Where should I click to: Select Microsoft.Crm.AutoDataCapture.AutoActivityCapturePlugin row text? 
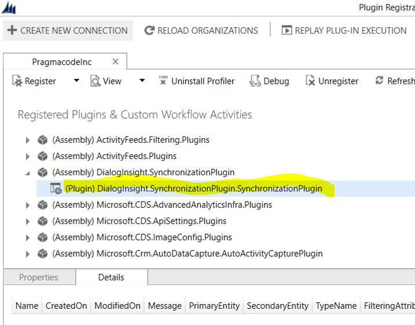[188, 254]
